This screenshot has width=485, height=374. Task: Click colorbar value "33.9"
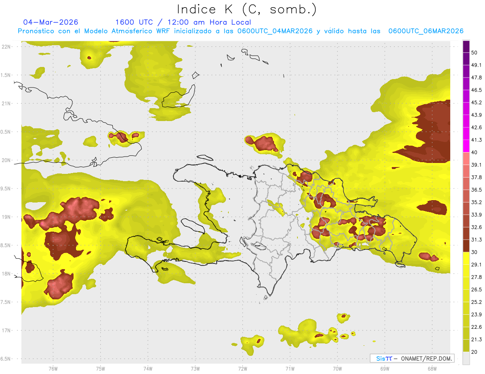coord(477,215)
